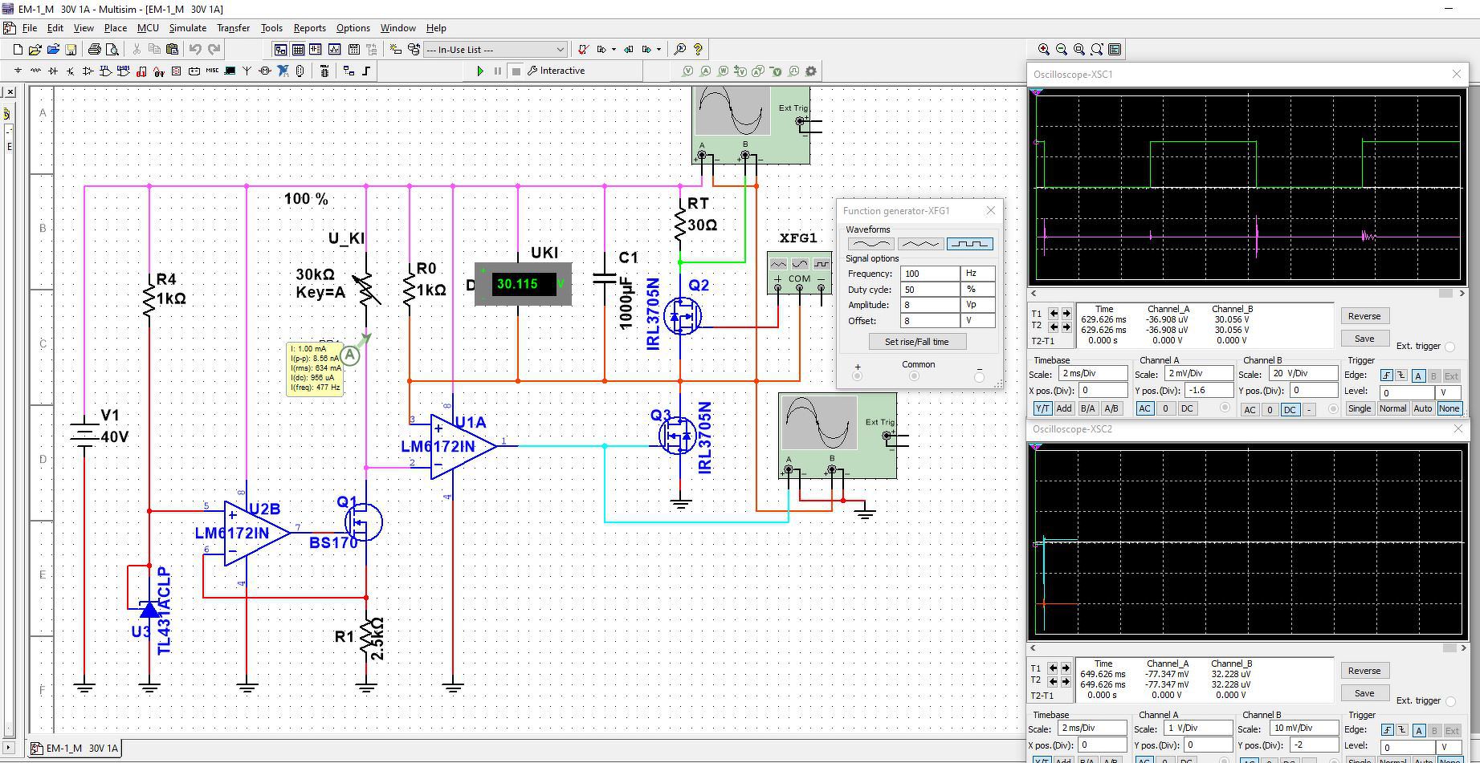The width and height of the screenshot is (1480, 763).
Task: Click the probe settings gear icon
Action: click(811, 71)
